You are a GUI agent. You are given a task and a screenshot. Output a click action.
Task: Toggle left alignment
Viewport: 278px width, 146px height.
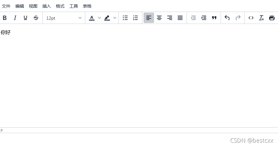pyautogui.click(x=149, y=18)
